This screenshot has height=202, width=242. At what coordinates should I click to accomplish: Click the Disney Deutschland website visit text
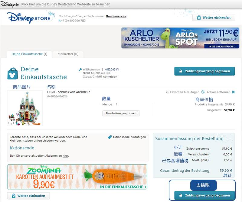(66, 4)
